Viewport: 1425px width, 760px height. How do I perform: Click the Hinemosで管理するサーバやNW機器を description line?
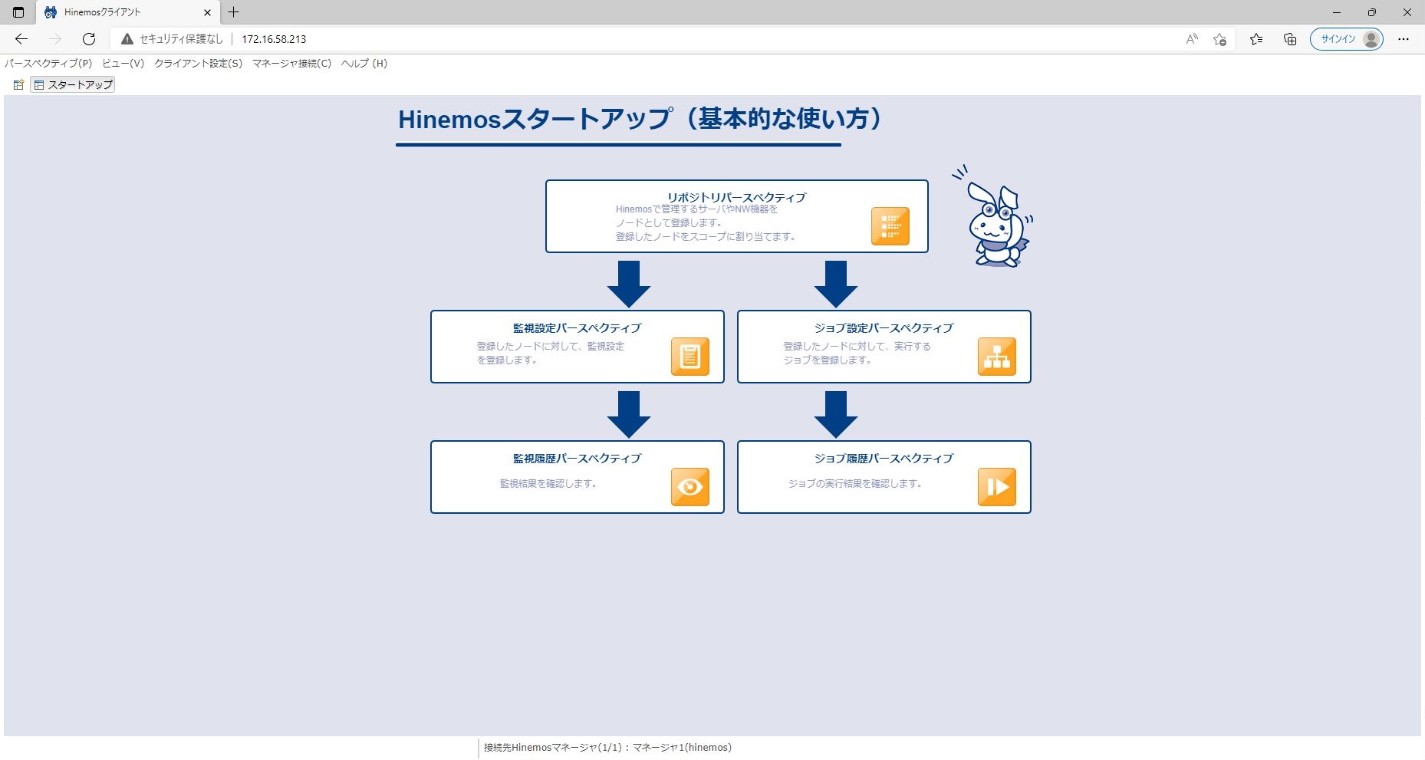[x=696, y=209]
